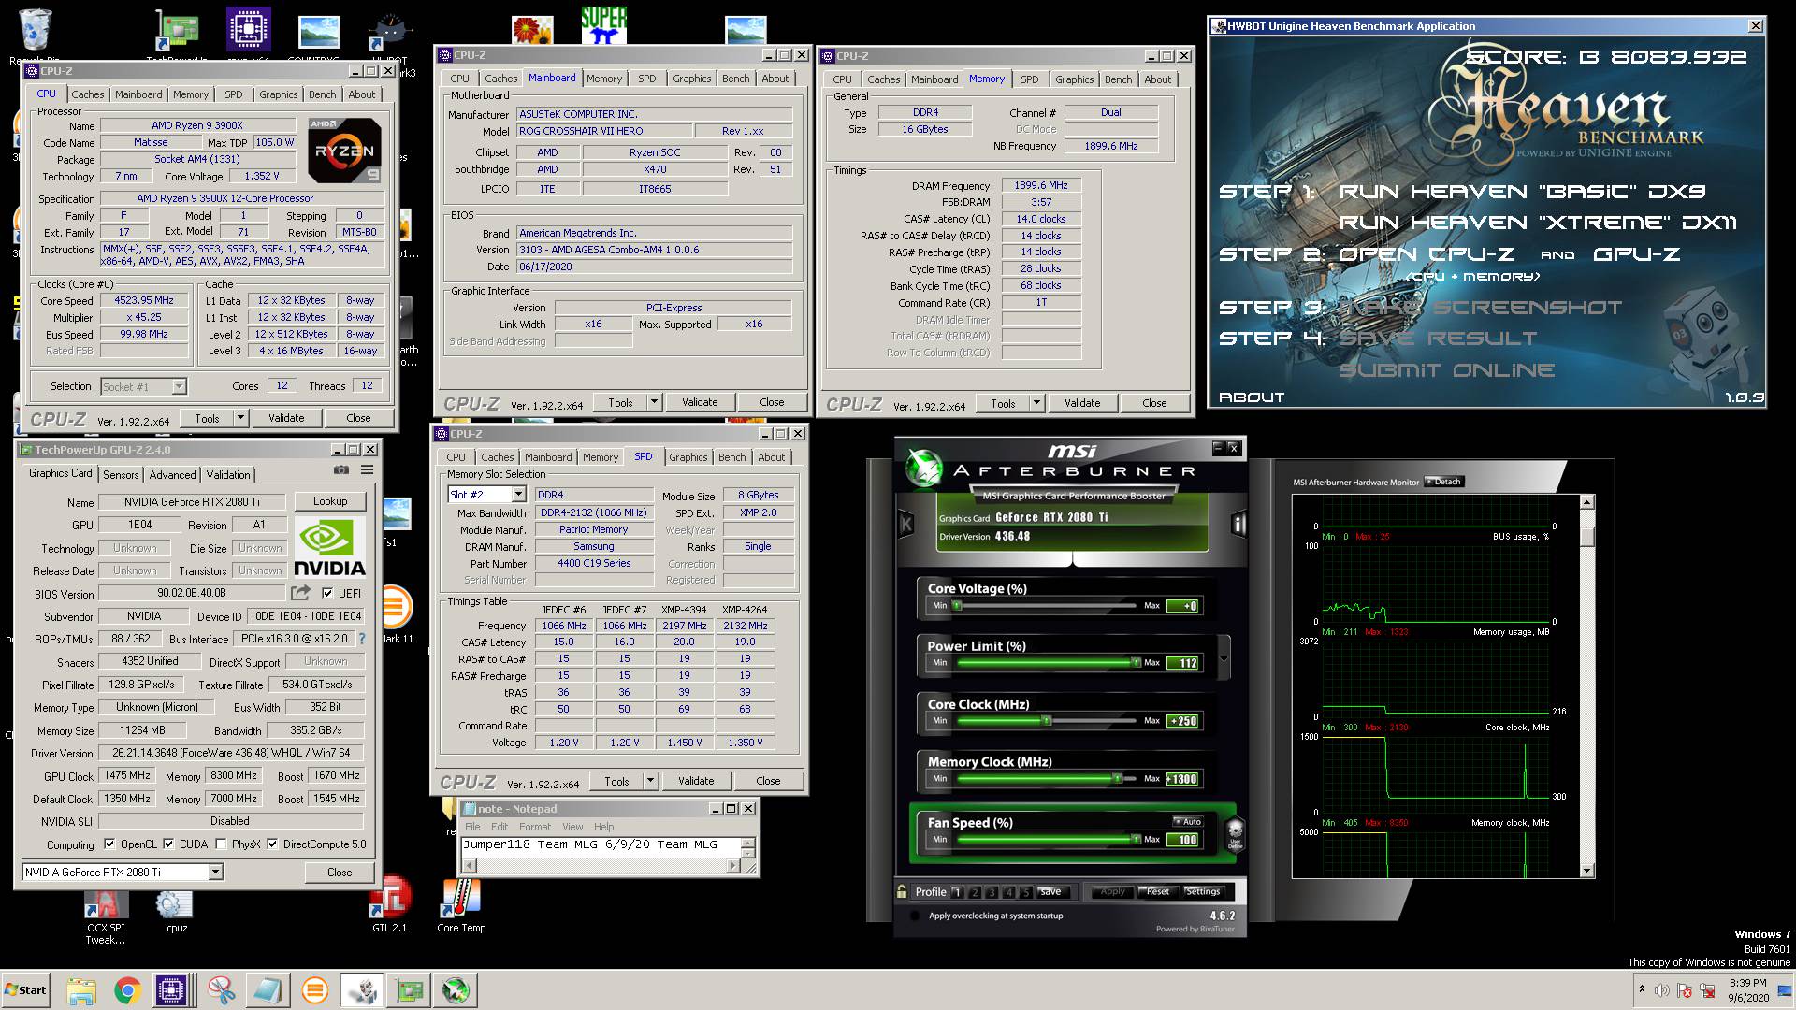Click the hardware monitor scroll-down arrow
The height and width of the screenshot is (1010, 1796).
point(1586,871)
